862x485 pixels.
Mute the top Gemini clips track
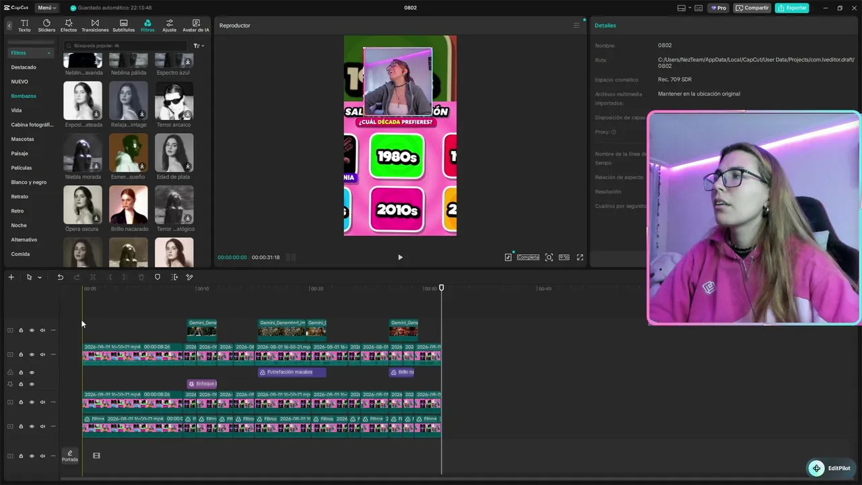(x=42, y=330)
